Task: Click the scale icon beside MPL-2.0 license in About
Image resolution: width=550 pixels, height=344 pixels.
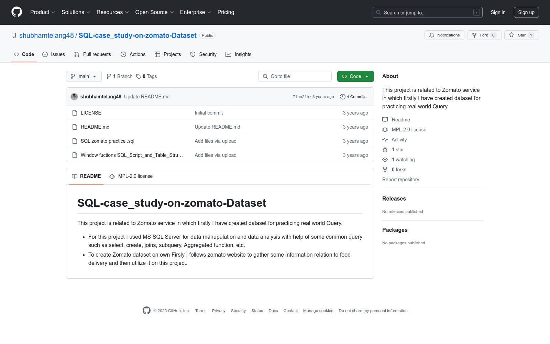Action: coord(385,130)
